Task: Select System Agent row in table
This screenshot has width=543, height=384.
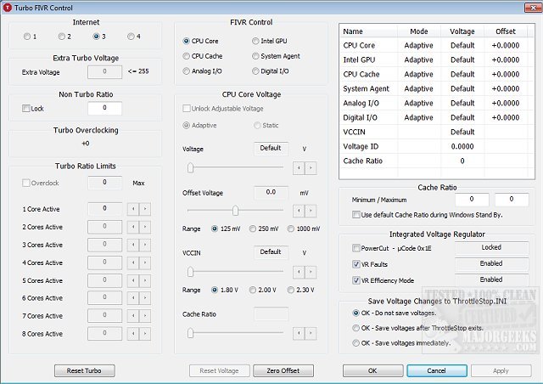Action: coord(436,89)
